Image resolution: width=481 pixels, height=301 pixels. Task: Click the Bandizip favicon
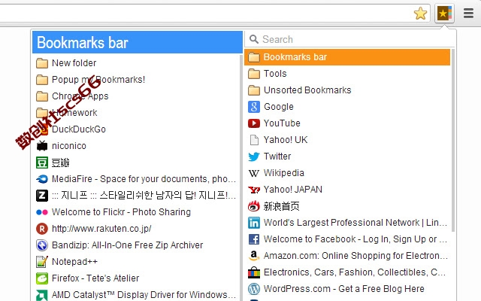(42, 245)
